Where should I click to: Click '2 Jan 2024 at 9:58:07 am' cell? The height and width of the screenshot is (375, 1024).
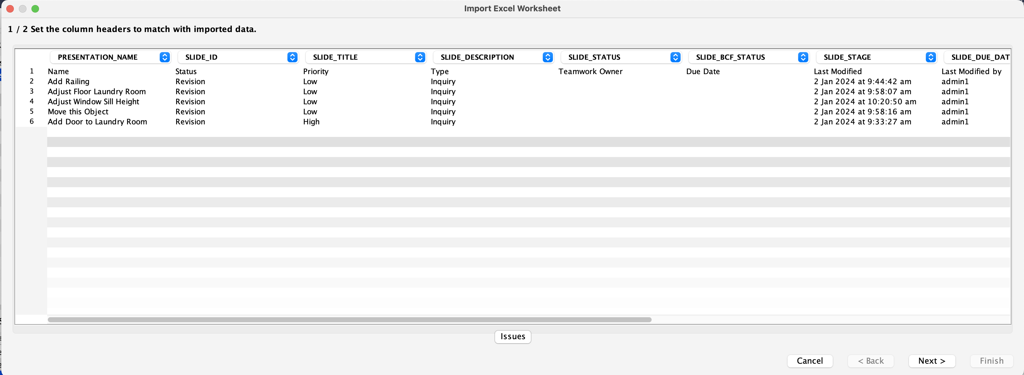[x=862, y=92]
